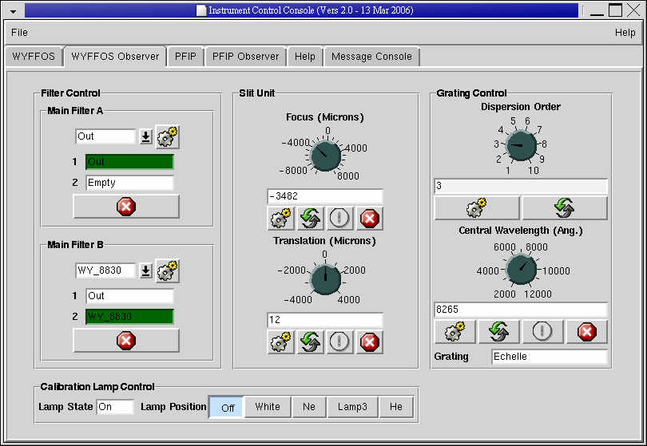Screen dimensions: 647x446
Task: Stop Focus movement with red X
Action: pos(369,218)
